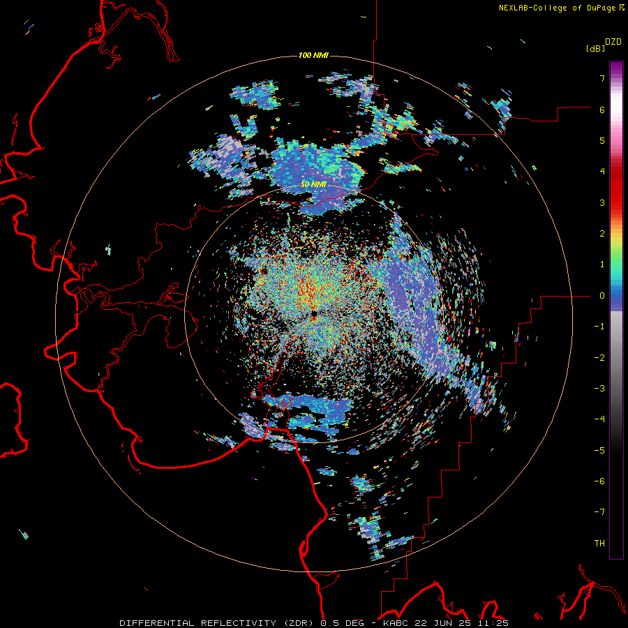Viewport: 628px width, 628px height.
Task: Click the KABC 22 JUN 25 11:25 timestamp
Action: coord(446,623)
